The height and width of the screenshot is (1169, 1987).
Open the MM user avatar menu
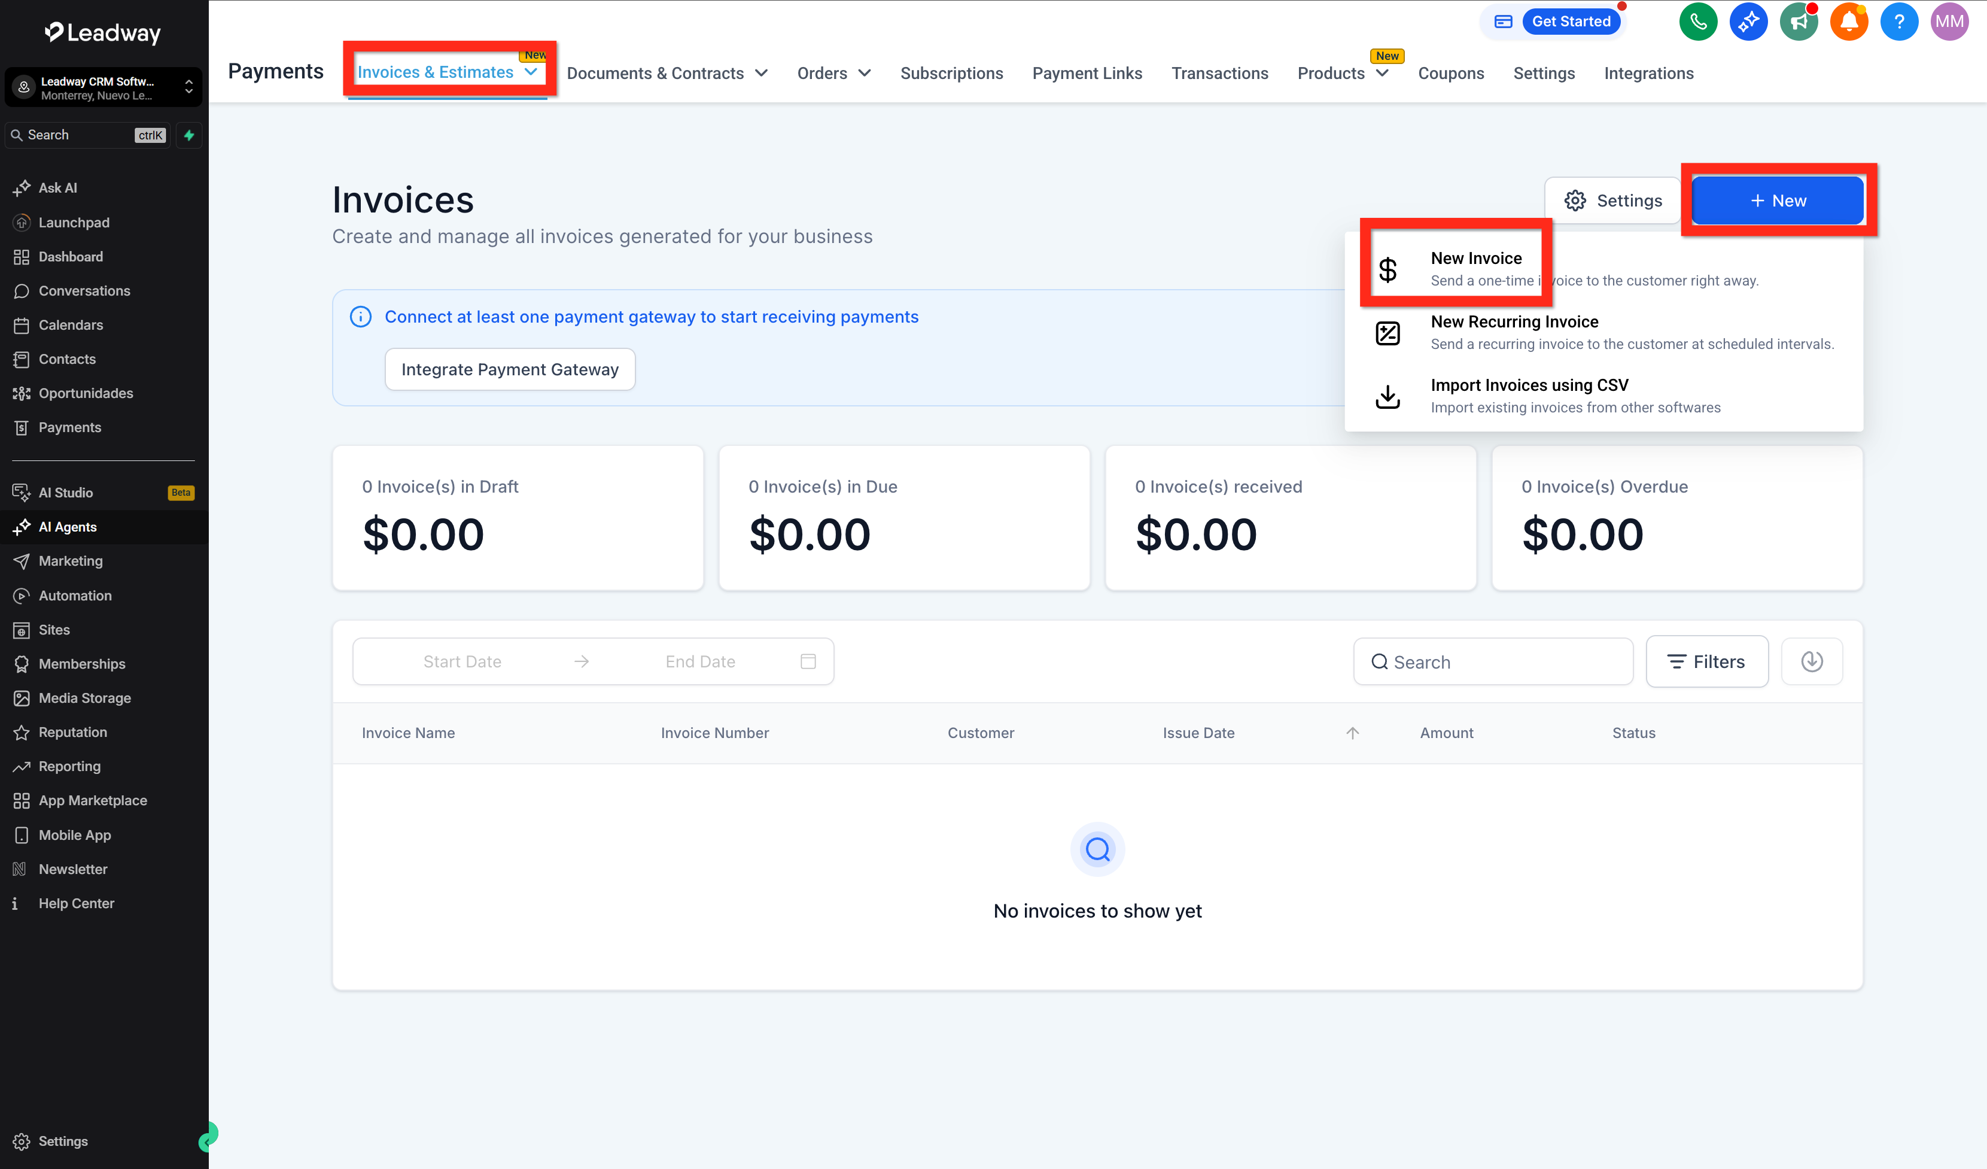pos(1949,22)
